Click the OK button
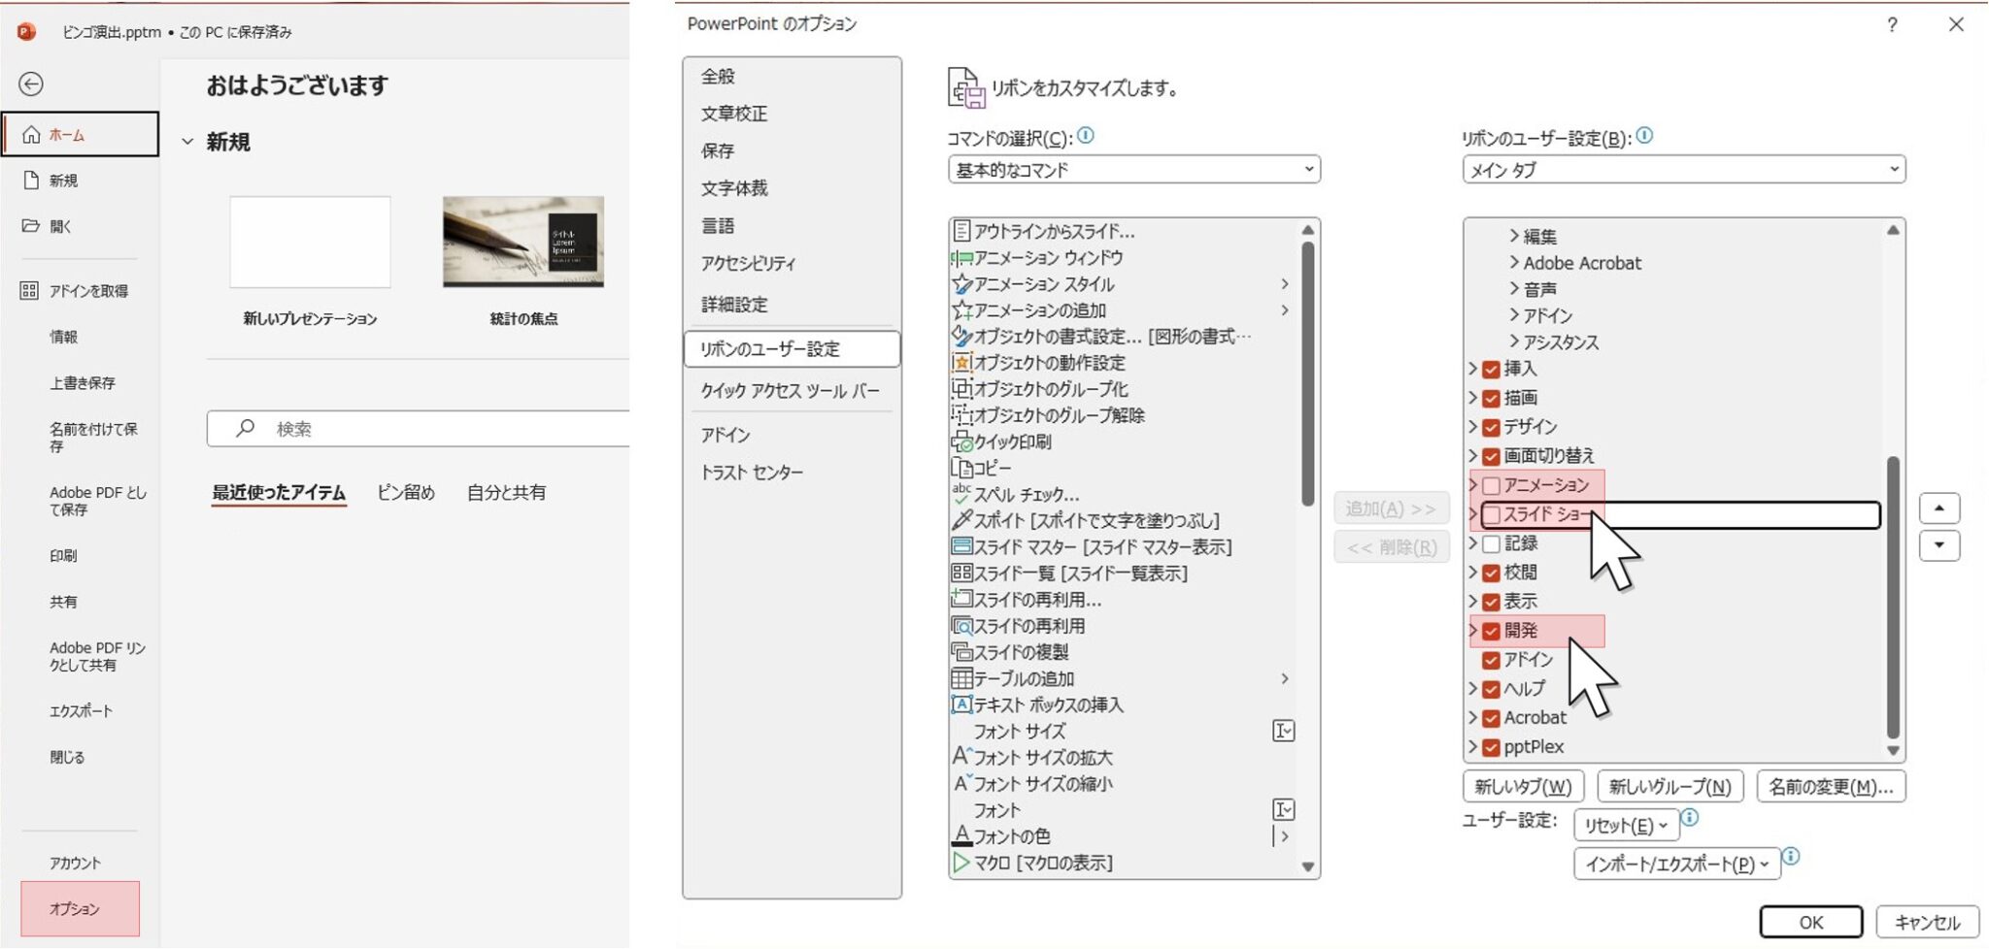This screenshot has width=1989, height=949. tap(1810, 922)
